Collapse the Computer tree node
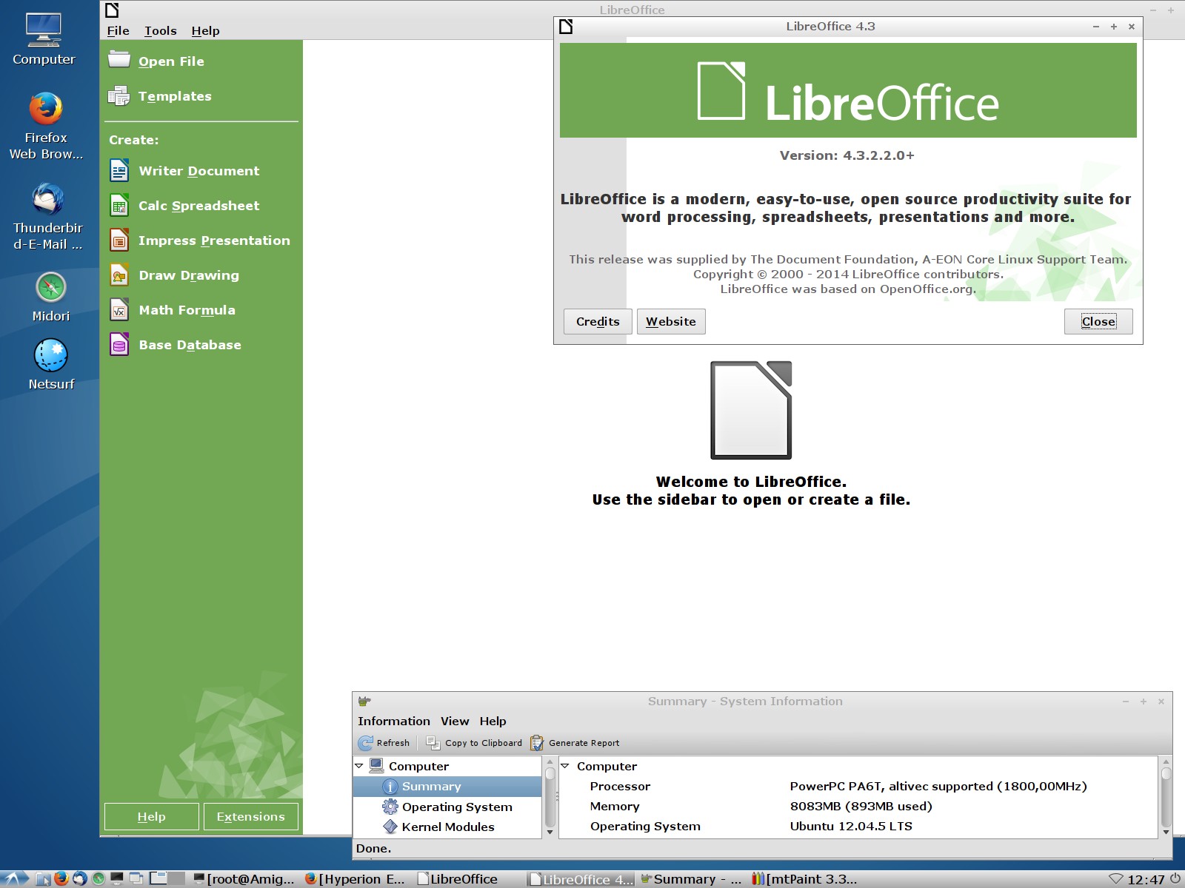Viewport: 1185px width, 888px height. pos(359,766)
